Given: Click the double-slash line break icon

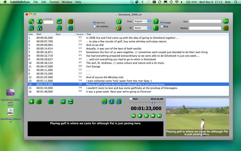Looking at the screenshot, I should pos(119,21).
